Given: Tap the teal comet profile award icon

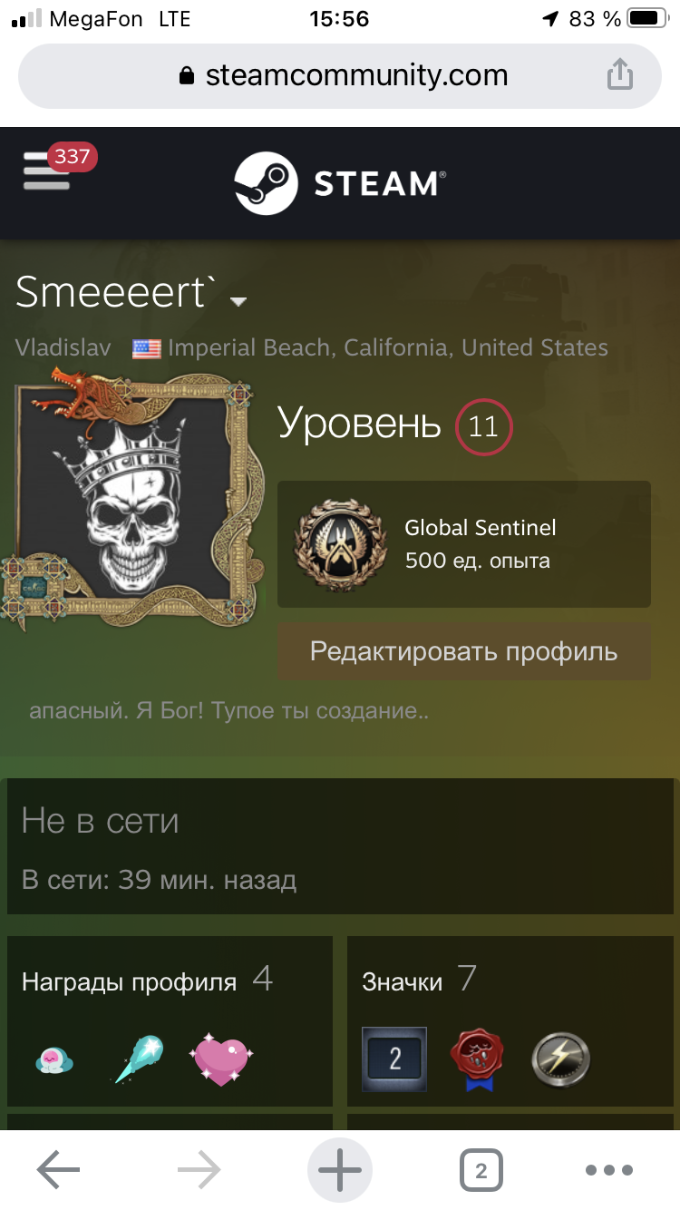Looking at the screenshot, I should coord(138,1059).
